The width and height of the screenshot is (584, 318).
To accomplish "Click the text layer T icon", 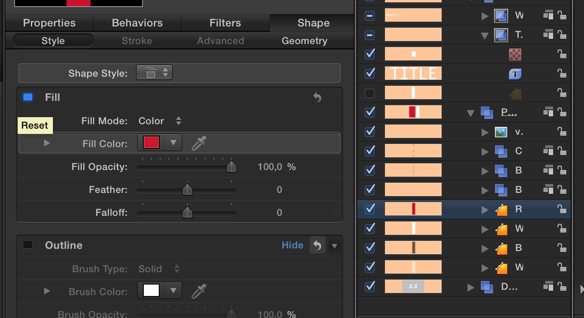I will [515, 74].
